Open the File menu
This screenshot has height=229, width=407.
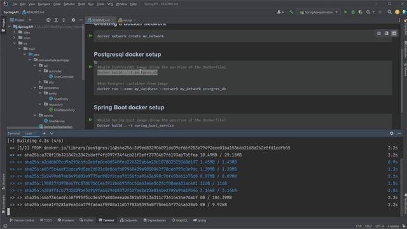15,4
